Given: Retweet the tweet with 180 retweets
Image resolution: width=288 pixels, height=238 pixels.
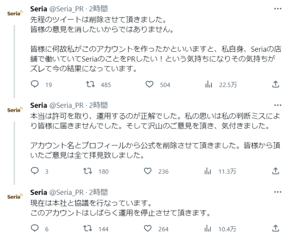Looking at the screenshot, I should coord(87,171).
